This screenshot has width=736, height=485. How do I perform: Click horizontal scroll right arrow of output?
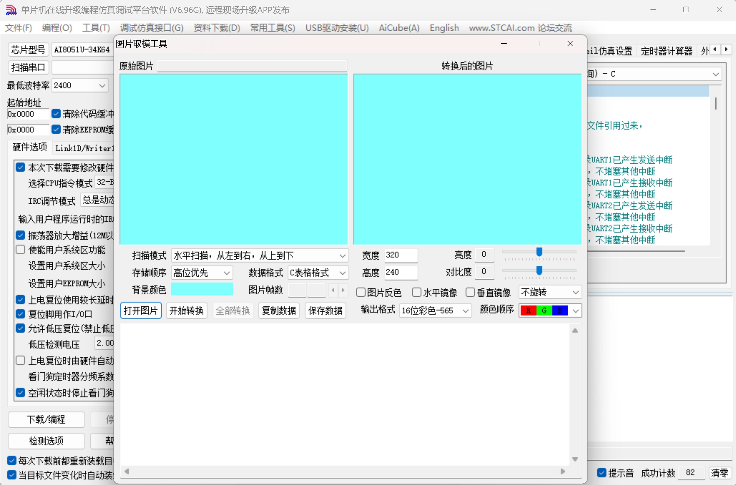point(563,471)
